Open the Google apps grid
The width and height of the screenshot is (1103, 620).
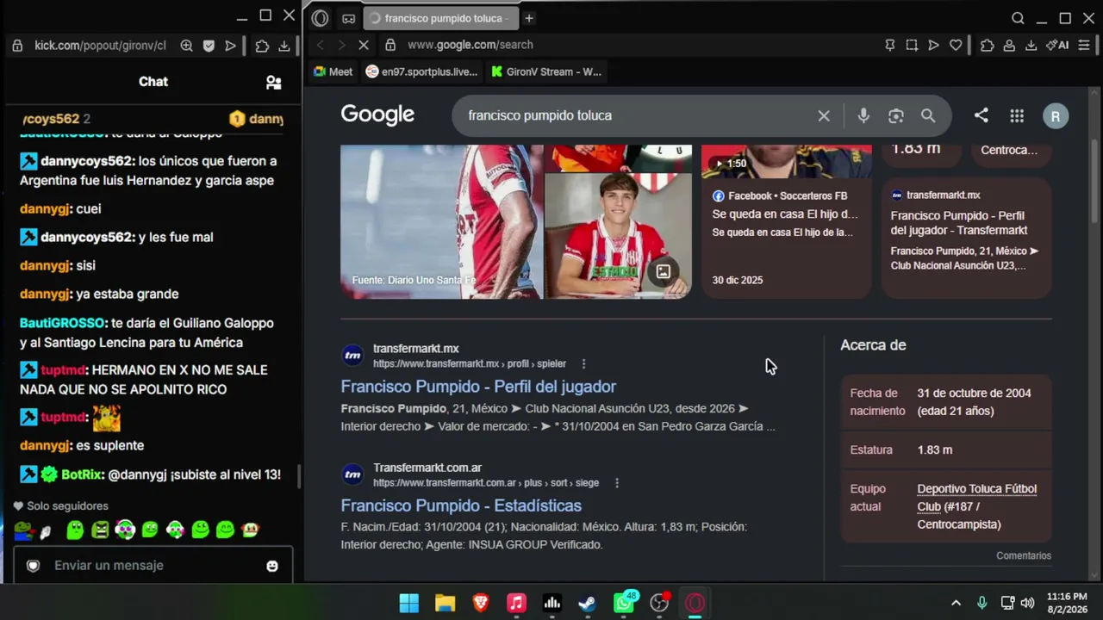1017,115
